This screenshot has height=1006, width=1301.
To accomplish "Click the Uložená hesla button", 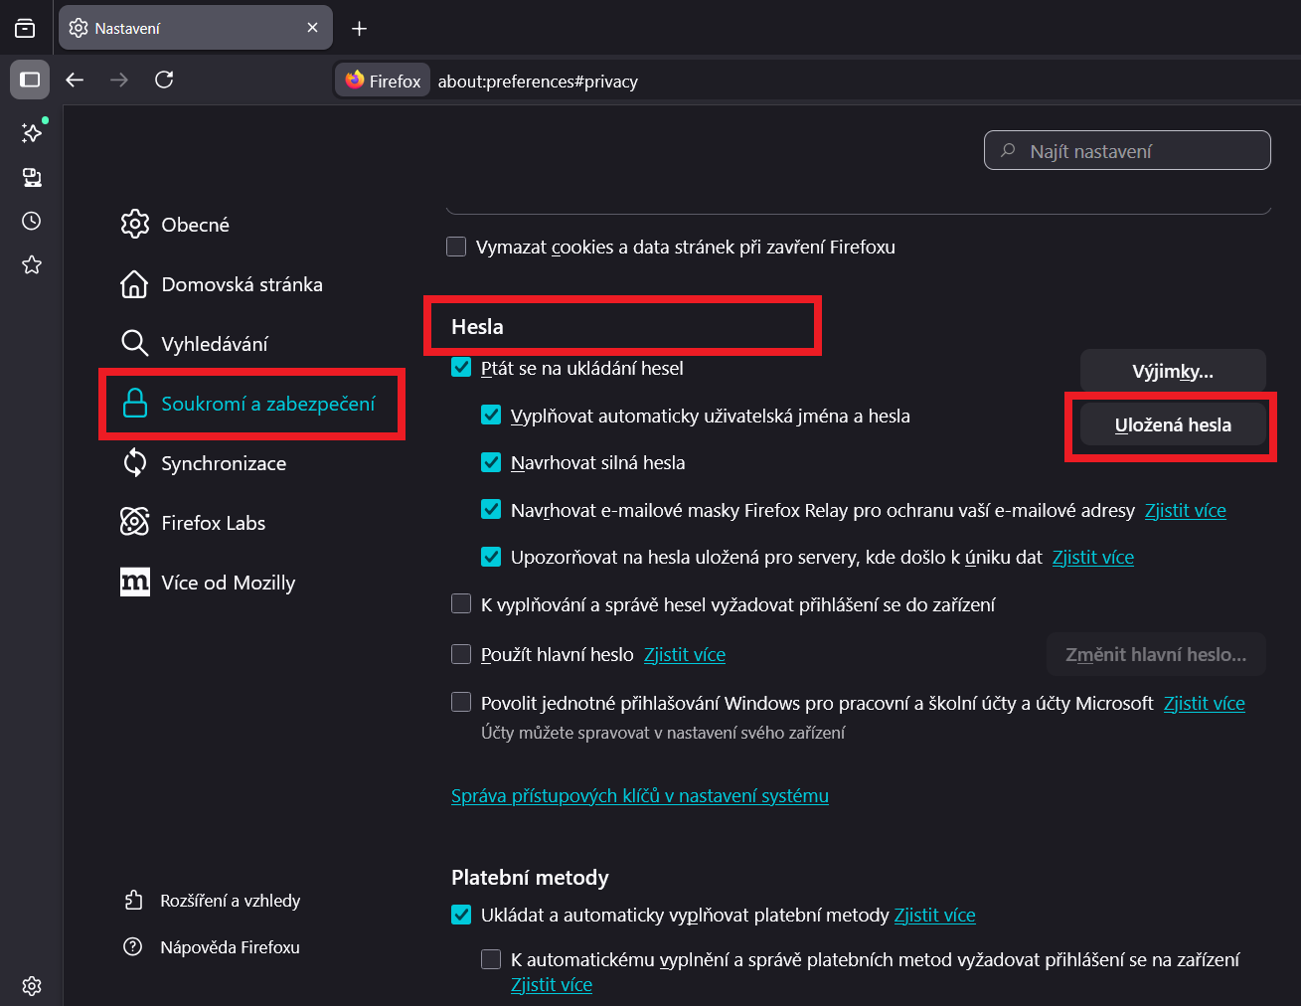I will click(x=1173, y=425).
